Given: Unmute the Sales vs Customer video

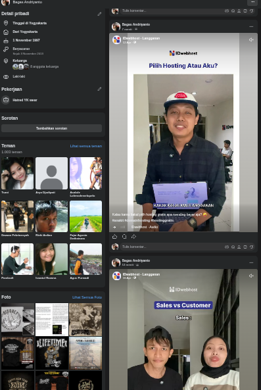Looking at the screenshot, I should pos(251,276).
